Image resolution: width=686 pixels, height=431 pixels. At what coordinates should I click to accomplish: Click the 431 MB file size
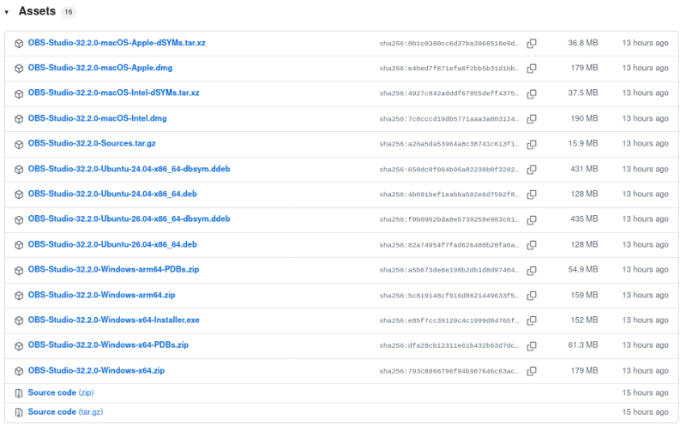[x=584, y=169]
